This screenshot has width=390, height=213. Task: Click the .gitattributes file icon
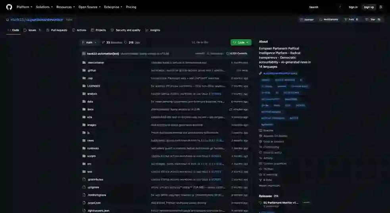point(84,179)
